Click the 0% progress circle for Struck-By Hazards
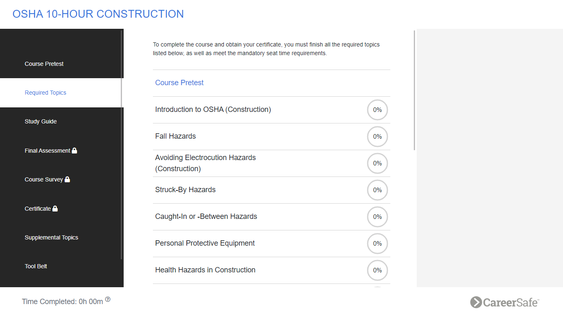 pos(377,190)
